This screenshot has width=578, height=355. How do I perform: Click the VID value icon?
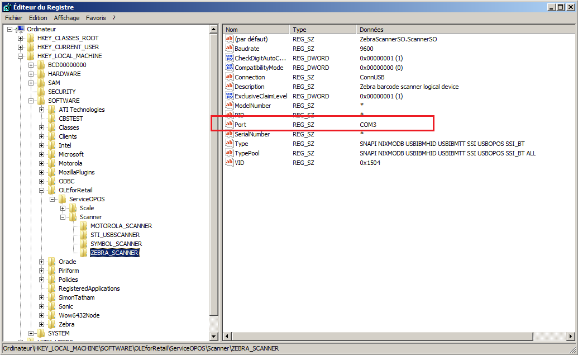(229, 163)
